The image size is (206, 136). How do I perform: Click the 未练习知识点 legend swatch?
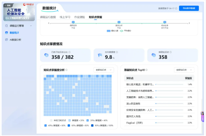pos(51,120)
